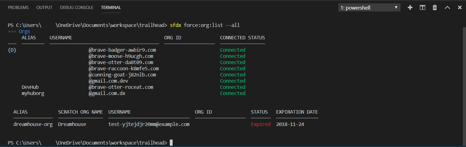This screenshot has height=147, width=466.
Task: Click the blue 'Orgs' heading
Action: click(25, 31)
